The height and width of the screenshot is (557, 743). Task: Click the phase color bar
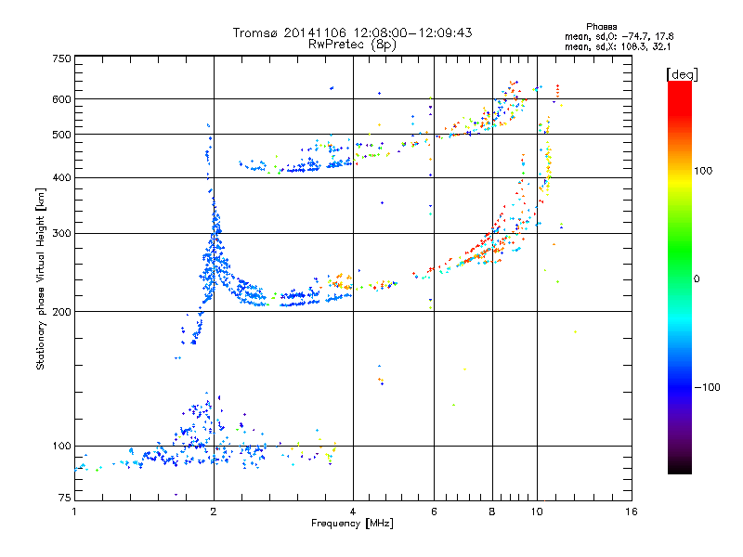(680, 277)
